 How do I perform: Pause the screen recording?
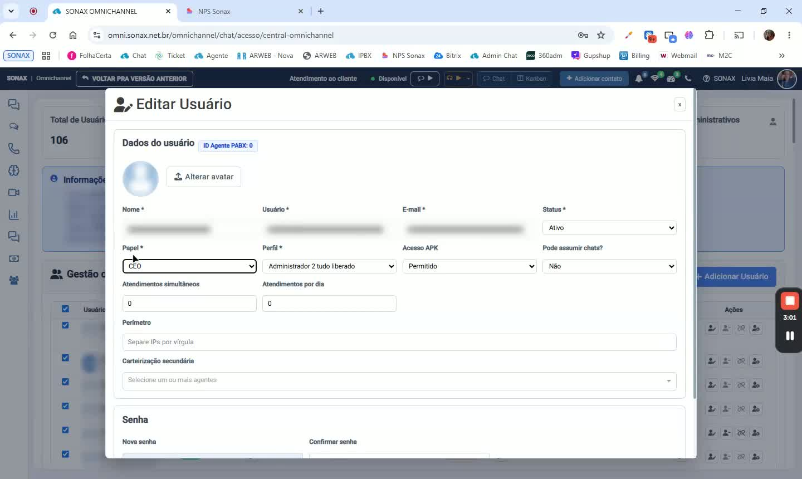coord(790,335)
